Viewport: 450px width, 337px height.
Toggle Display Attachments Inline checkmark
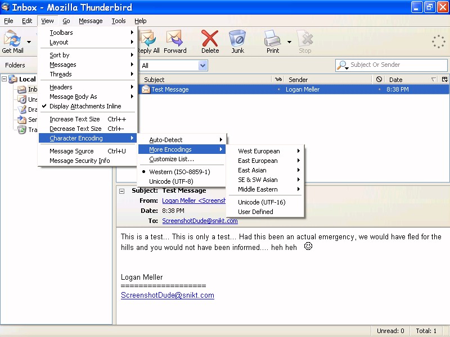(x=88, y=106)
